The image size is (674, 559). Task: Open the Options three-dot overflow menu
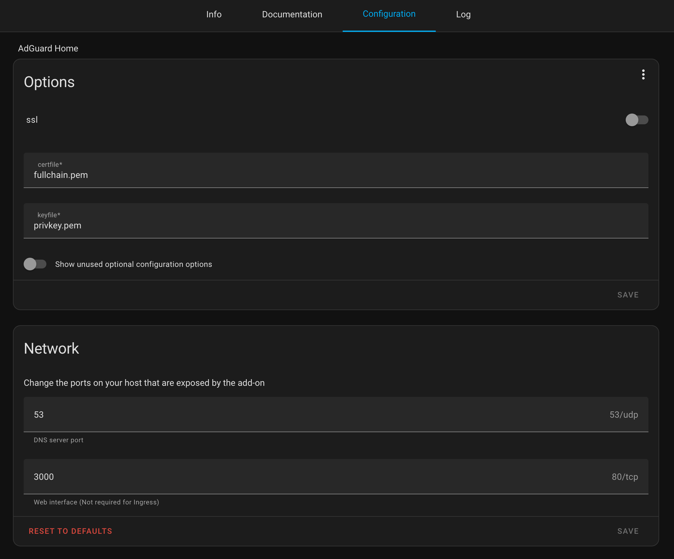(x=643, y=74)
